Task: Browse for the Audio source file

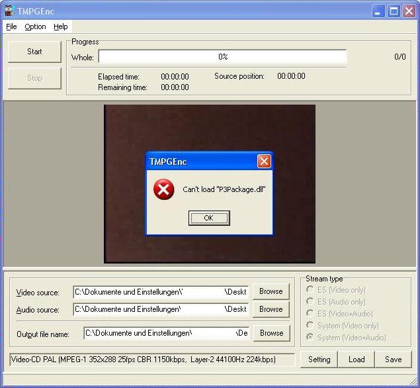Action: click(x=271, y=309)
